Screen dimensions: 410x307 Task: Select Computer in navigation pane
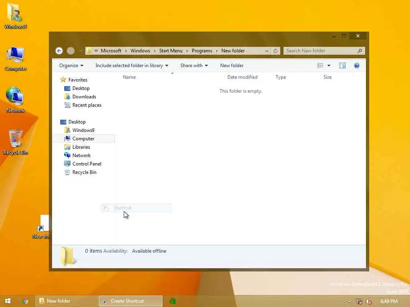83,139
